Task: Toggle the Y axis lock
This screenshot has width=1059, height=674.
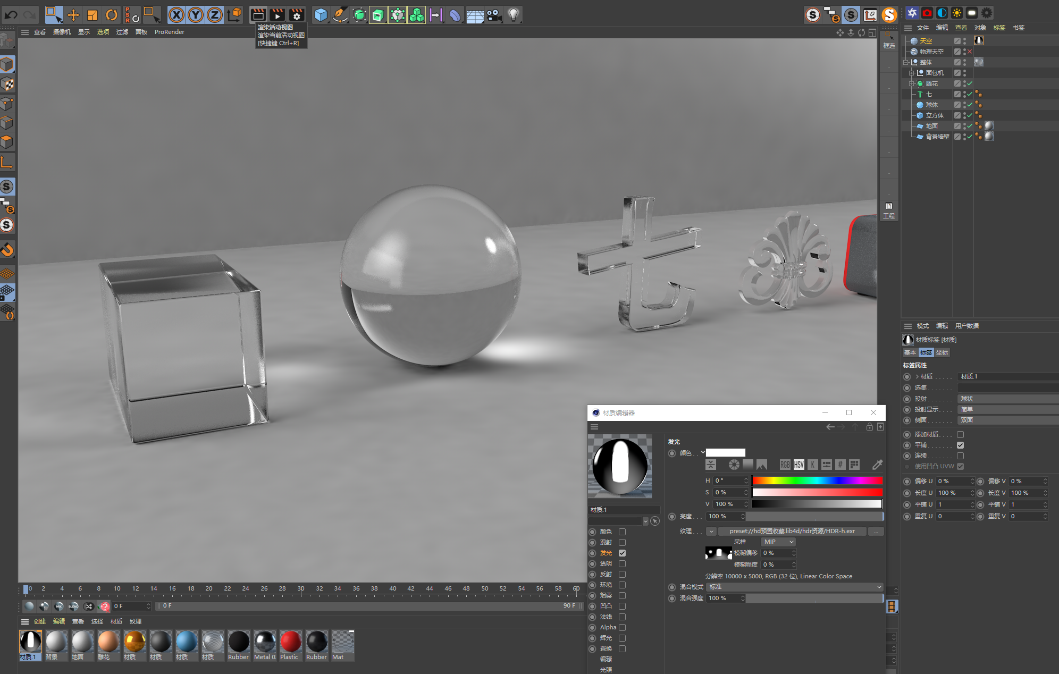Action: (x=196, y=15)
